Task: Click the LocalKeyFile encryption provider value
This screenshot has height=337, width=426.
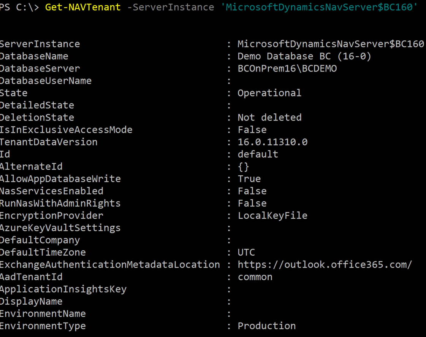Action: click(272, 216)
